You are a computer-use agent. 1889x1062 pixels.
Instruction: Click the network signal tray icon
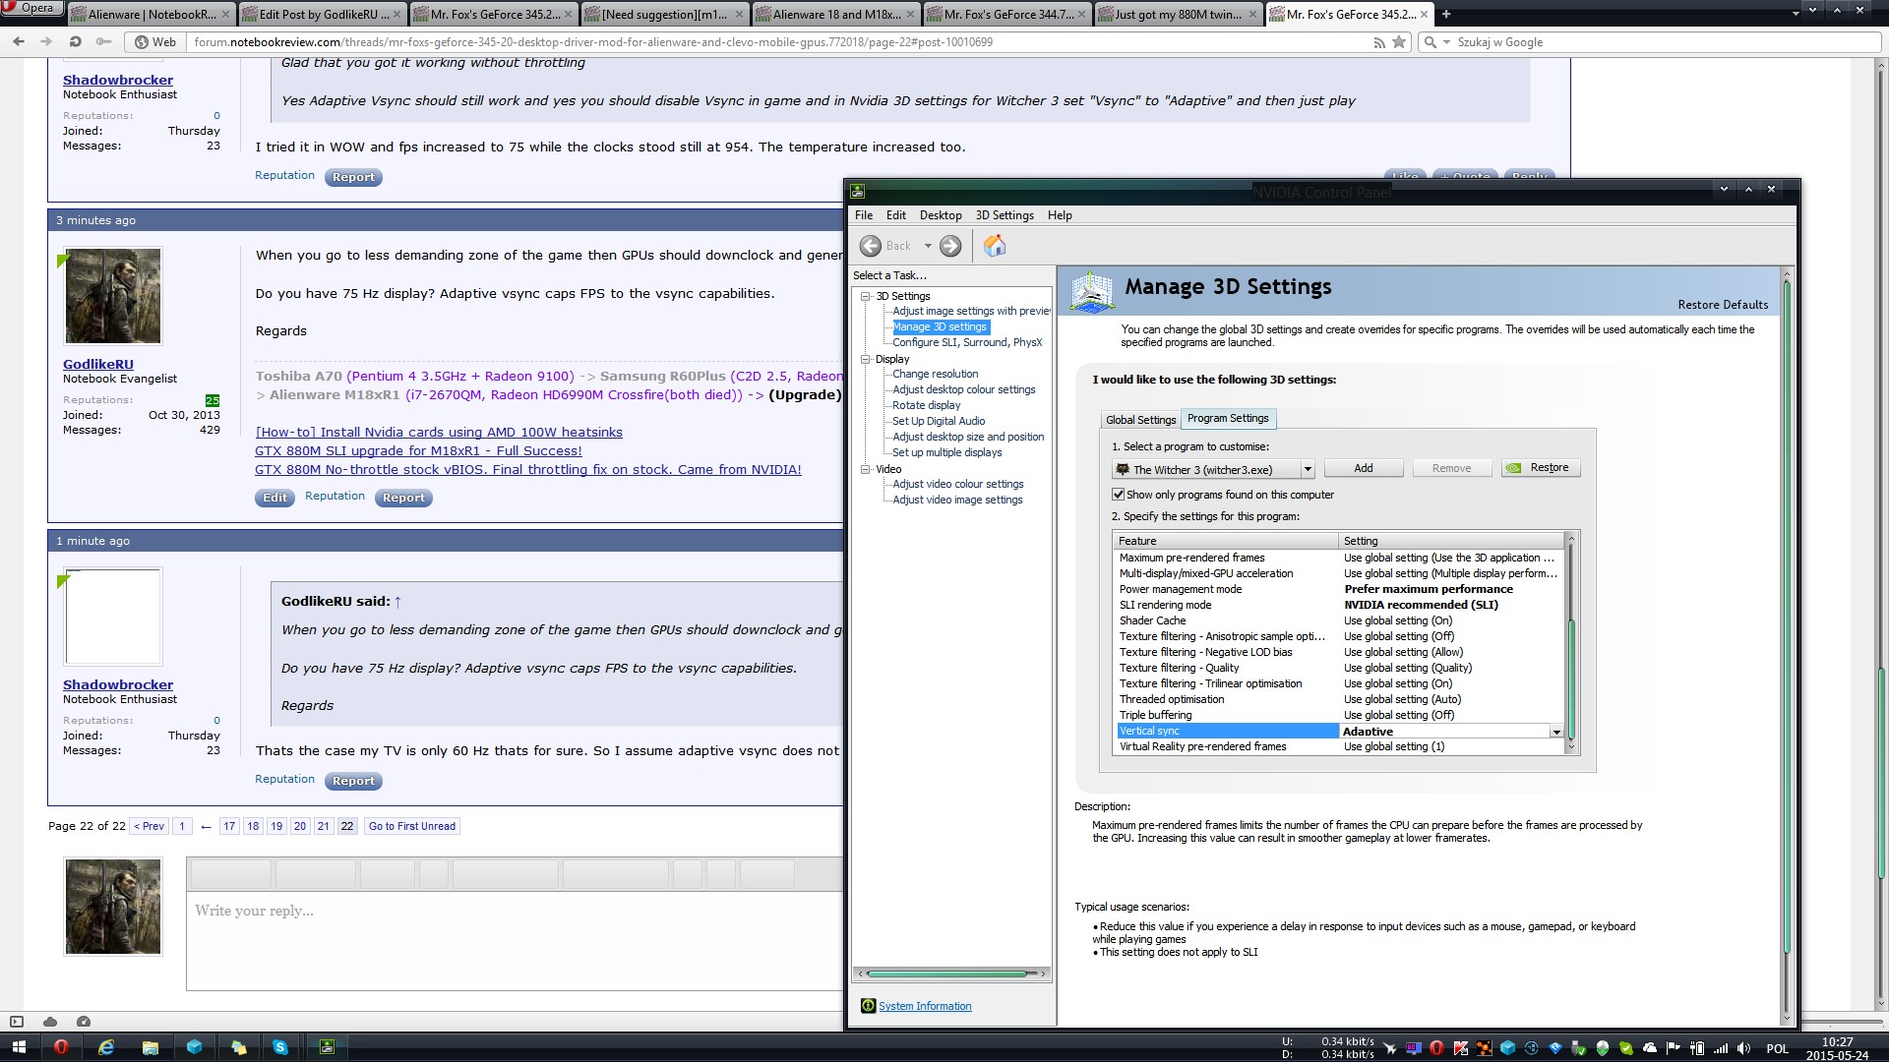coord(1721,1048)
